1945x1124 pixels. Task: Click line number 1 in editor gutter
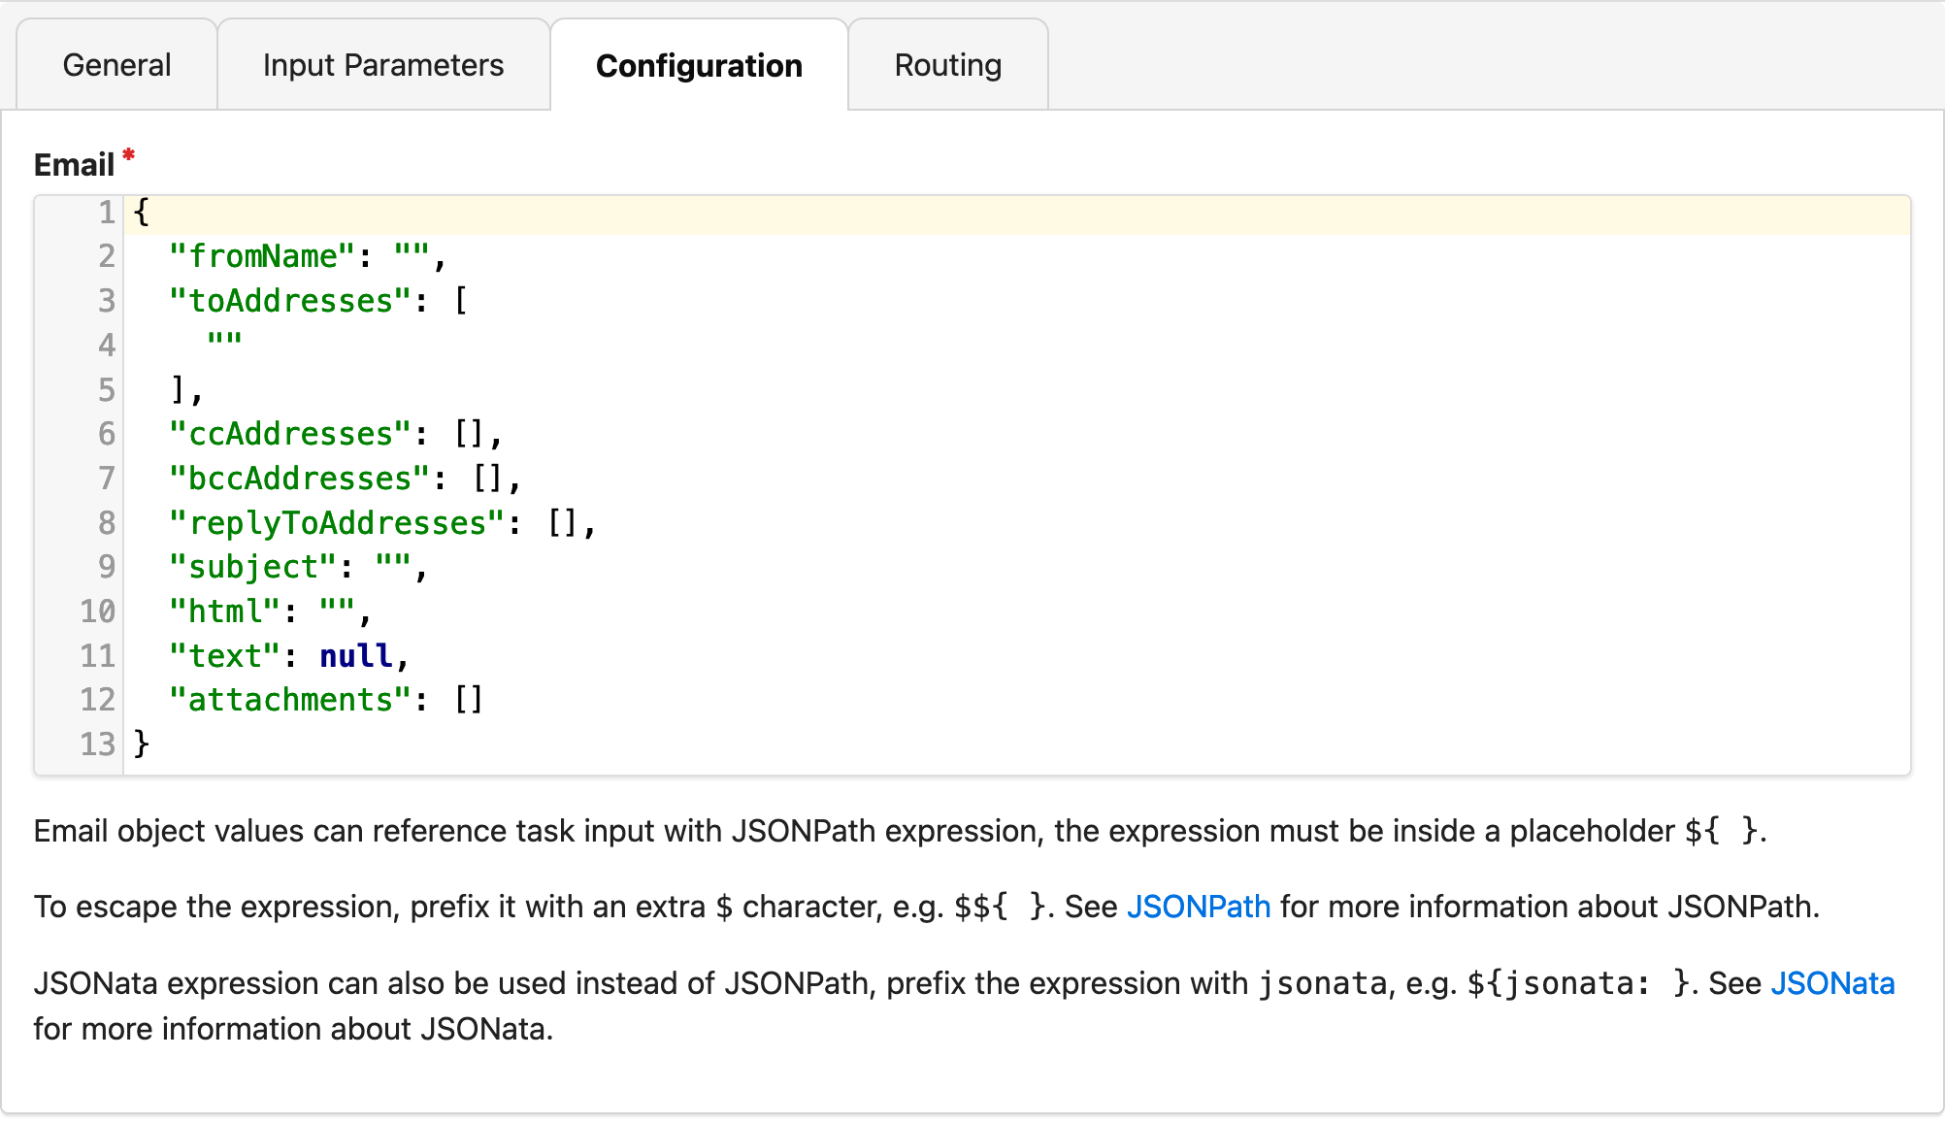pos(106,212)
